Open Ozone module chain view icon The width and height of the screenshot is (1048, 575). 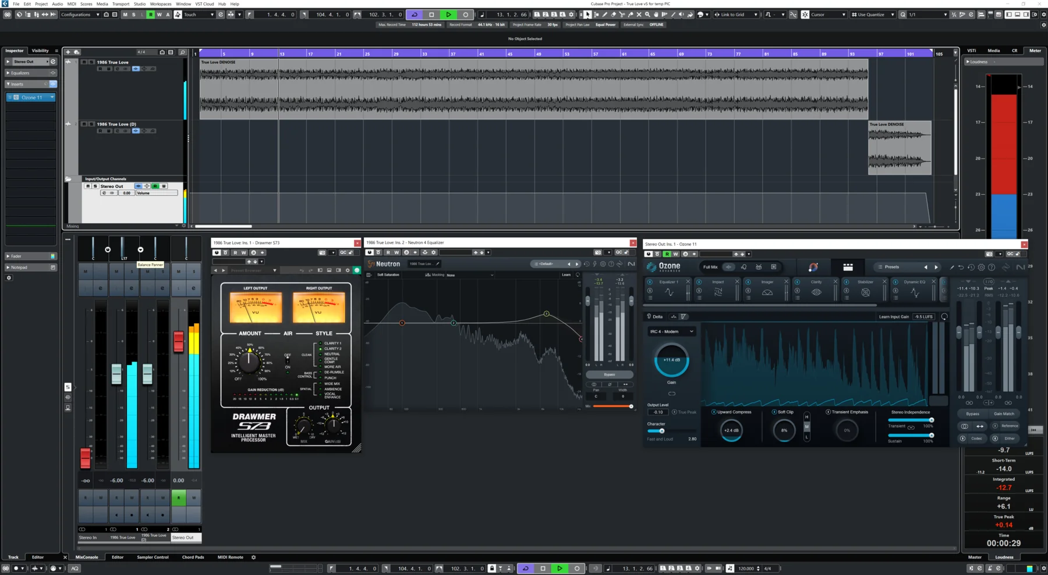(848, 267)
